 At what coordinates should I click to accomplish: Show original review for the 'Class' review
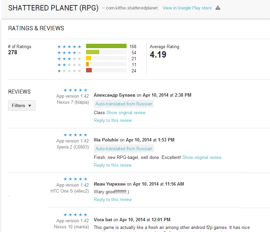(126, 112)
